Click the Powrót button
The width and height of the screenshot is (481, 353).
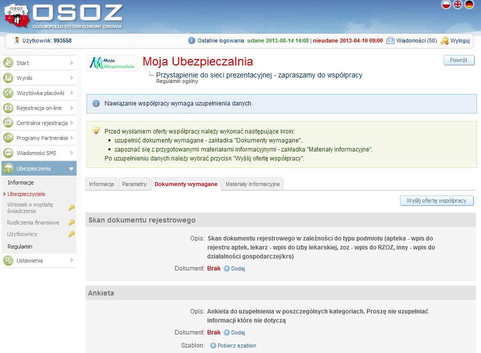(x=459, y=60)
